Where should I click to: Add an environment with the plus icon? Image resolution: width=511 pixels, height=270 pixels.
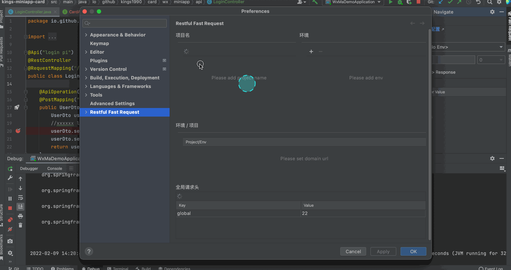tap(311, 51)
